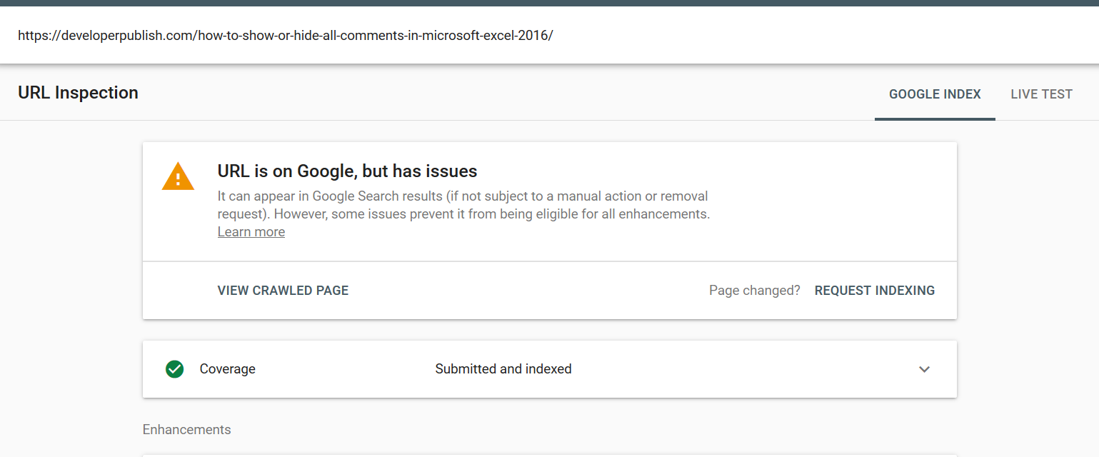This screenshot has width=1099, height=457.
Task: Select the Coverage card row
Action: (550, 369)
